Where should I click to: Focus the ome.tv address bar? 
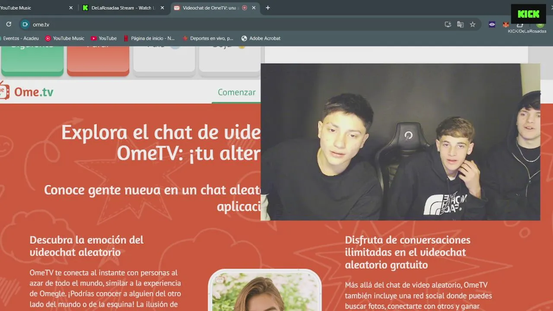click(x=233, y=25)
